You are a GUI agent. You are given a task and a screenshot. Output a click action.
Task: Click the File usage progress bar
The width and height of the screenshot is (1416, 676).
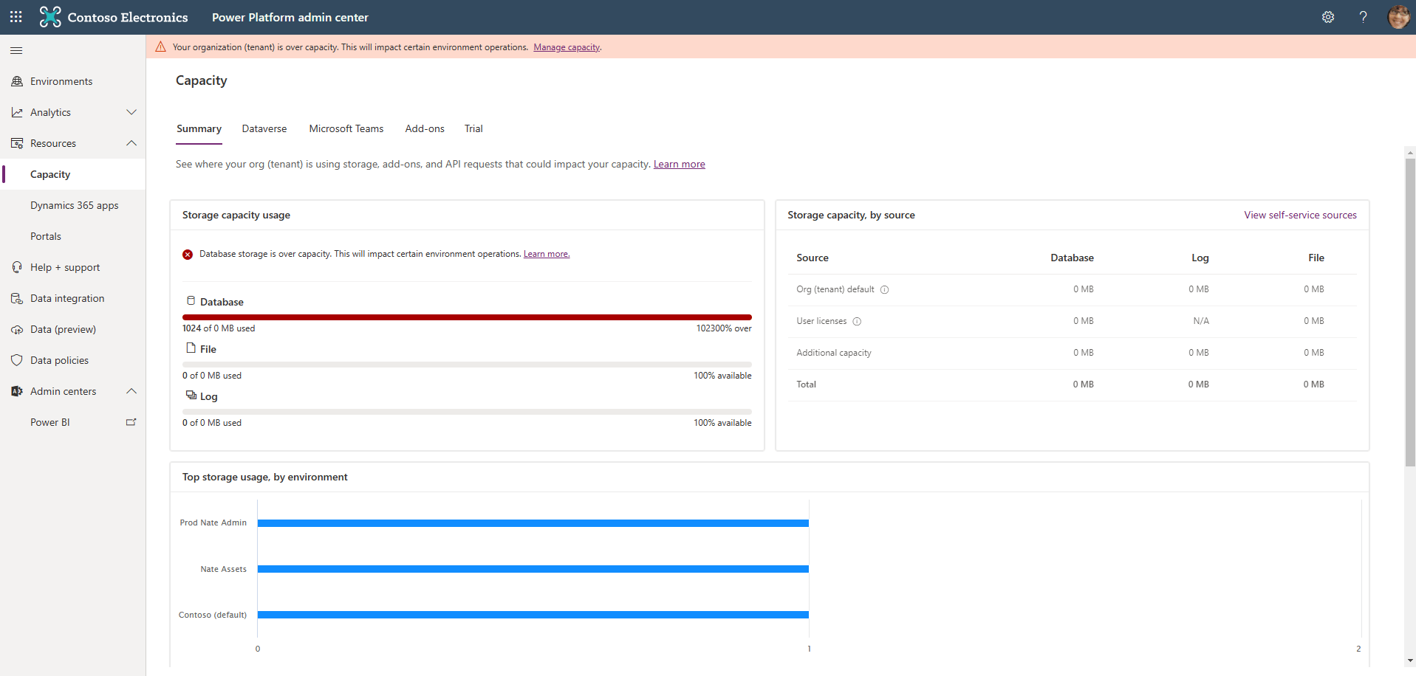tap(467, 364)
